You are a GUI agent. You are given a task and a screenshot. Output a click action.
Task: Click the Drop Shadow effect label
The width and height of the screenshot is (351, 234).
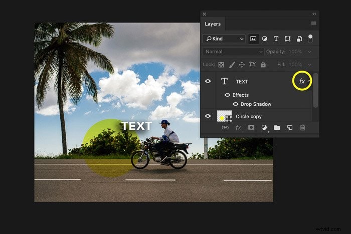tap(256, 104)
